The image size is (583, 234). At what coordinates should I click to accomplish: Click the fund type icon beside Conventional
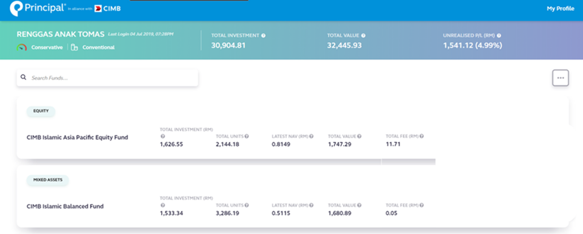[x=75, y=47]
